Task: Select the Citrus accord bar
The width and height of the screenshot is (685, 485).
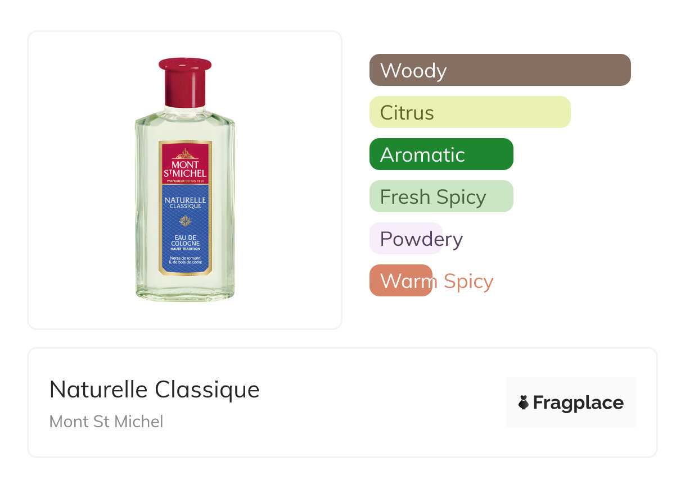Action: coord(470,112)
